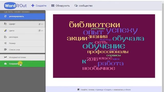Click the word работа in the cloud
The height and width of the screenshot is (92, 164).
tap(111, 64)
